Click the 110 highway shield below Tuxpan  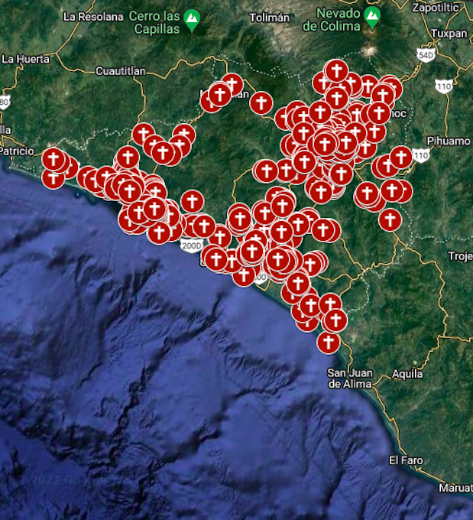(x=443, y=86)
